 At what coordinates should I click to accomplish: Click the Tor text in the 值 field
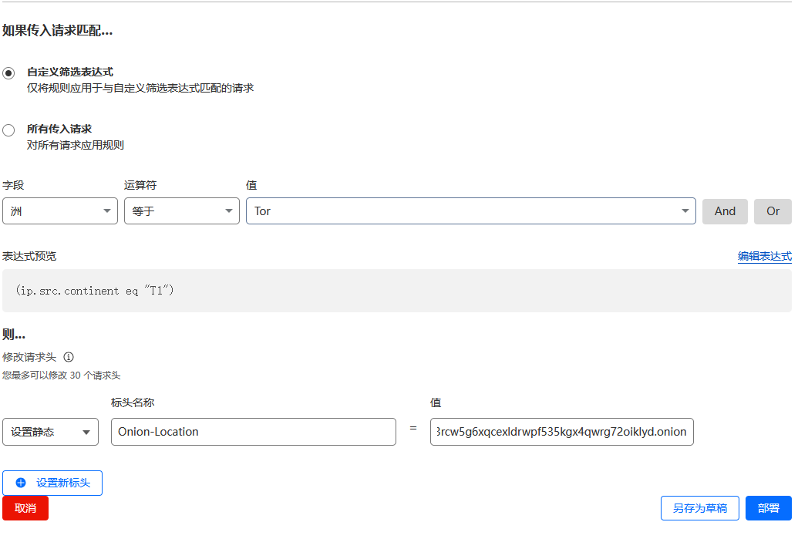pos(263,211)
